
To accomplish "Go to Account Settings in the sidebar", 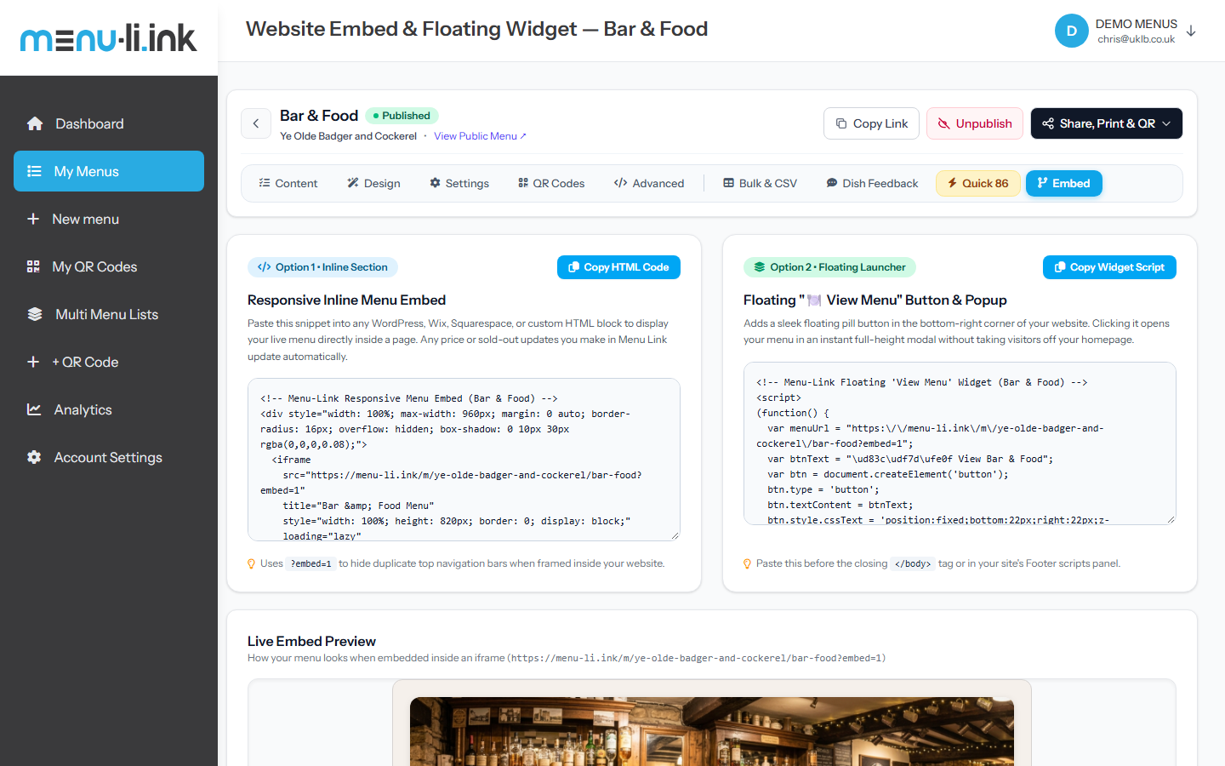I will coord(109,457).
